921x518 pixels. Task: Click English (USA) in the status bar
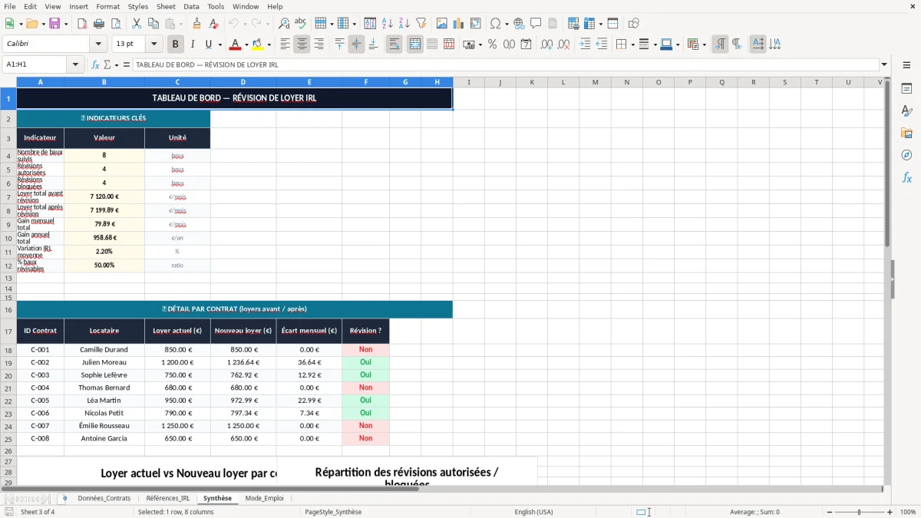[x=533, y=512]
